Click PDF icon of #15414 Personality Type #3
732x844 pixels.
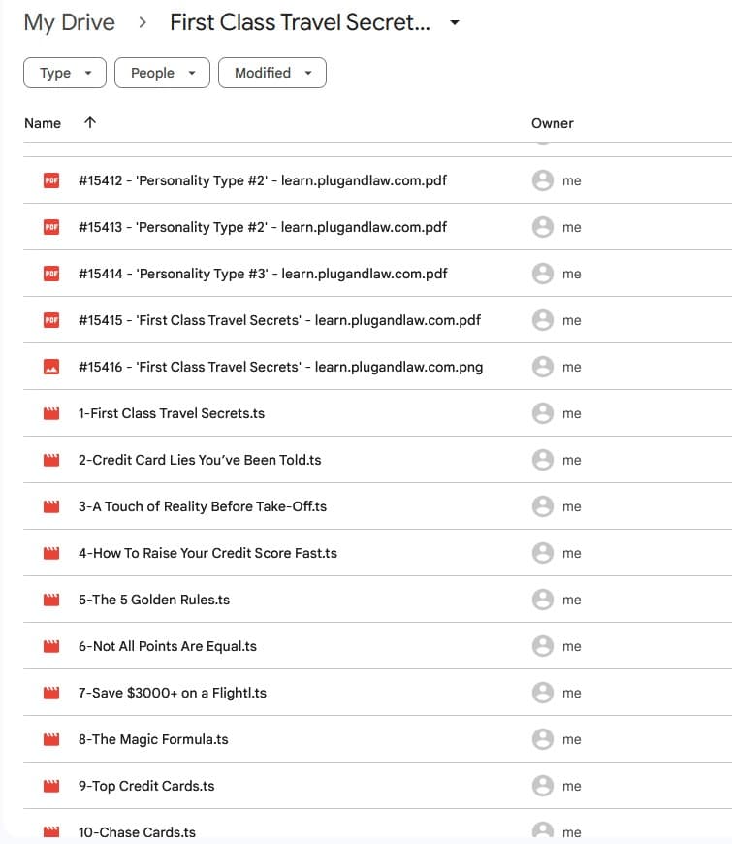click(x=51, y=274)
